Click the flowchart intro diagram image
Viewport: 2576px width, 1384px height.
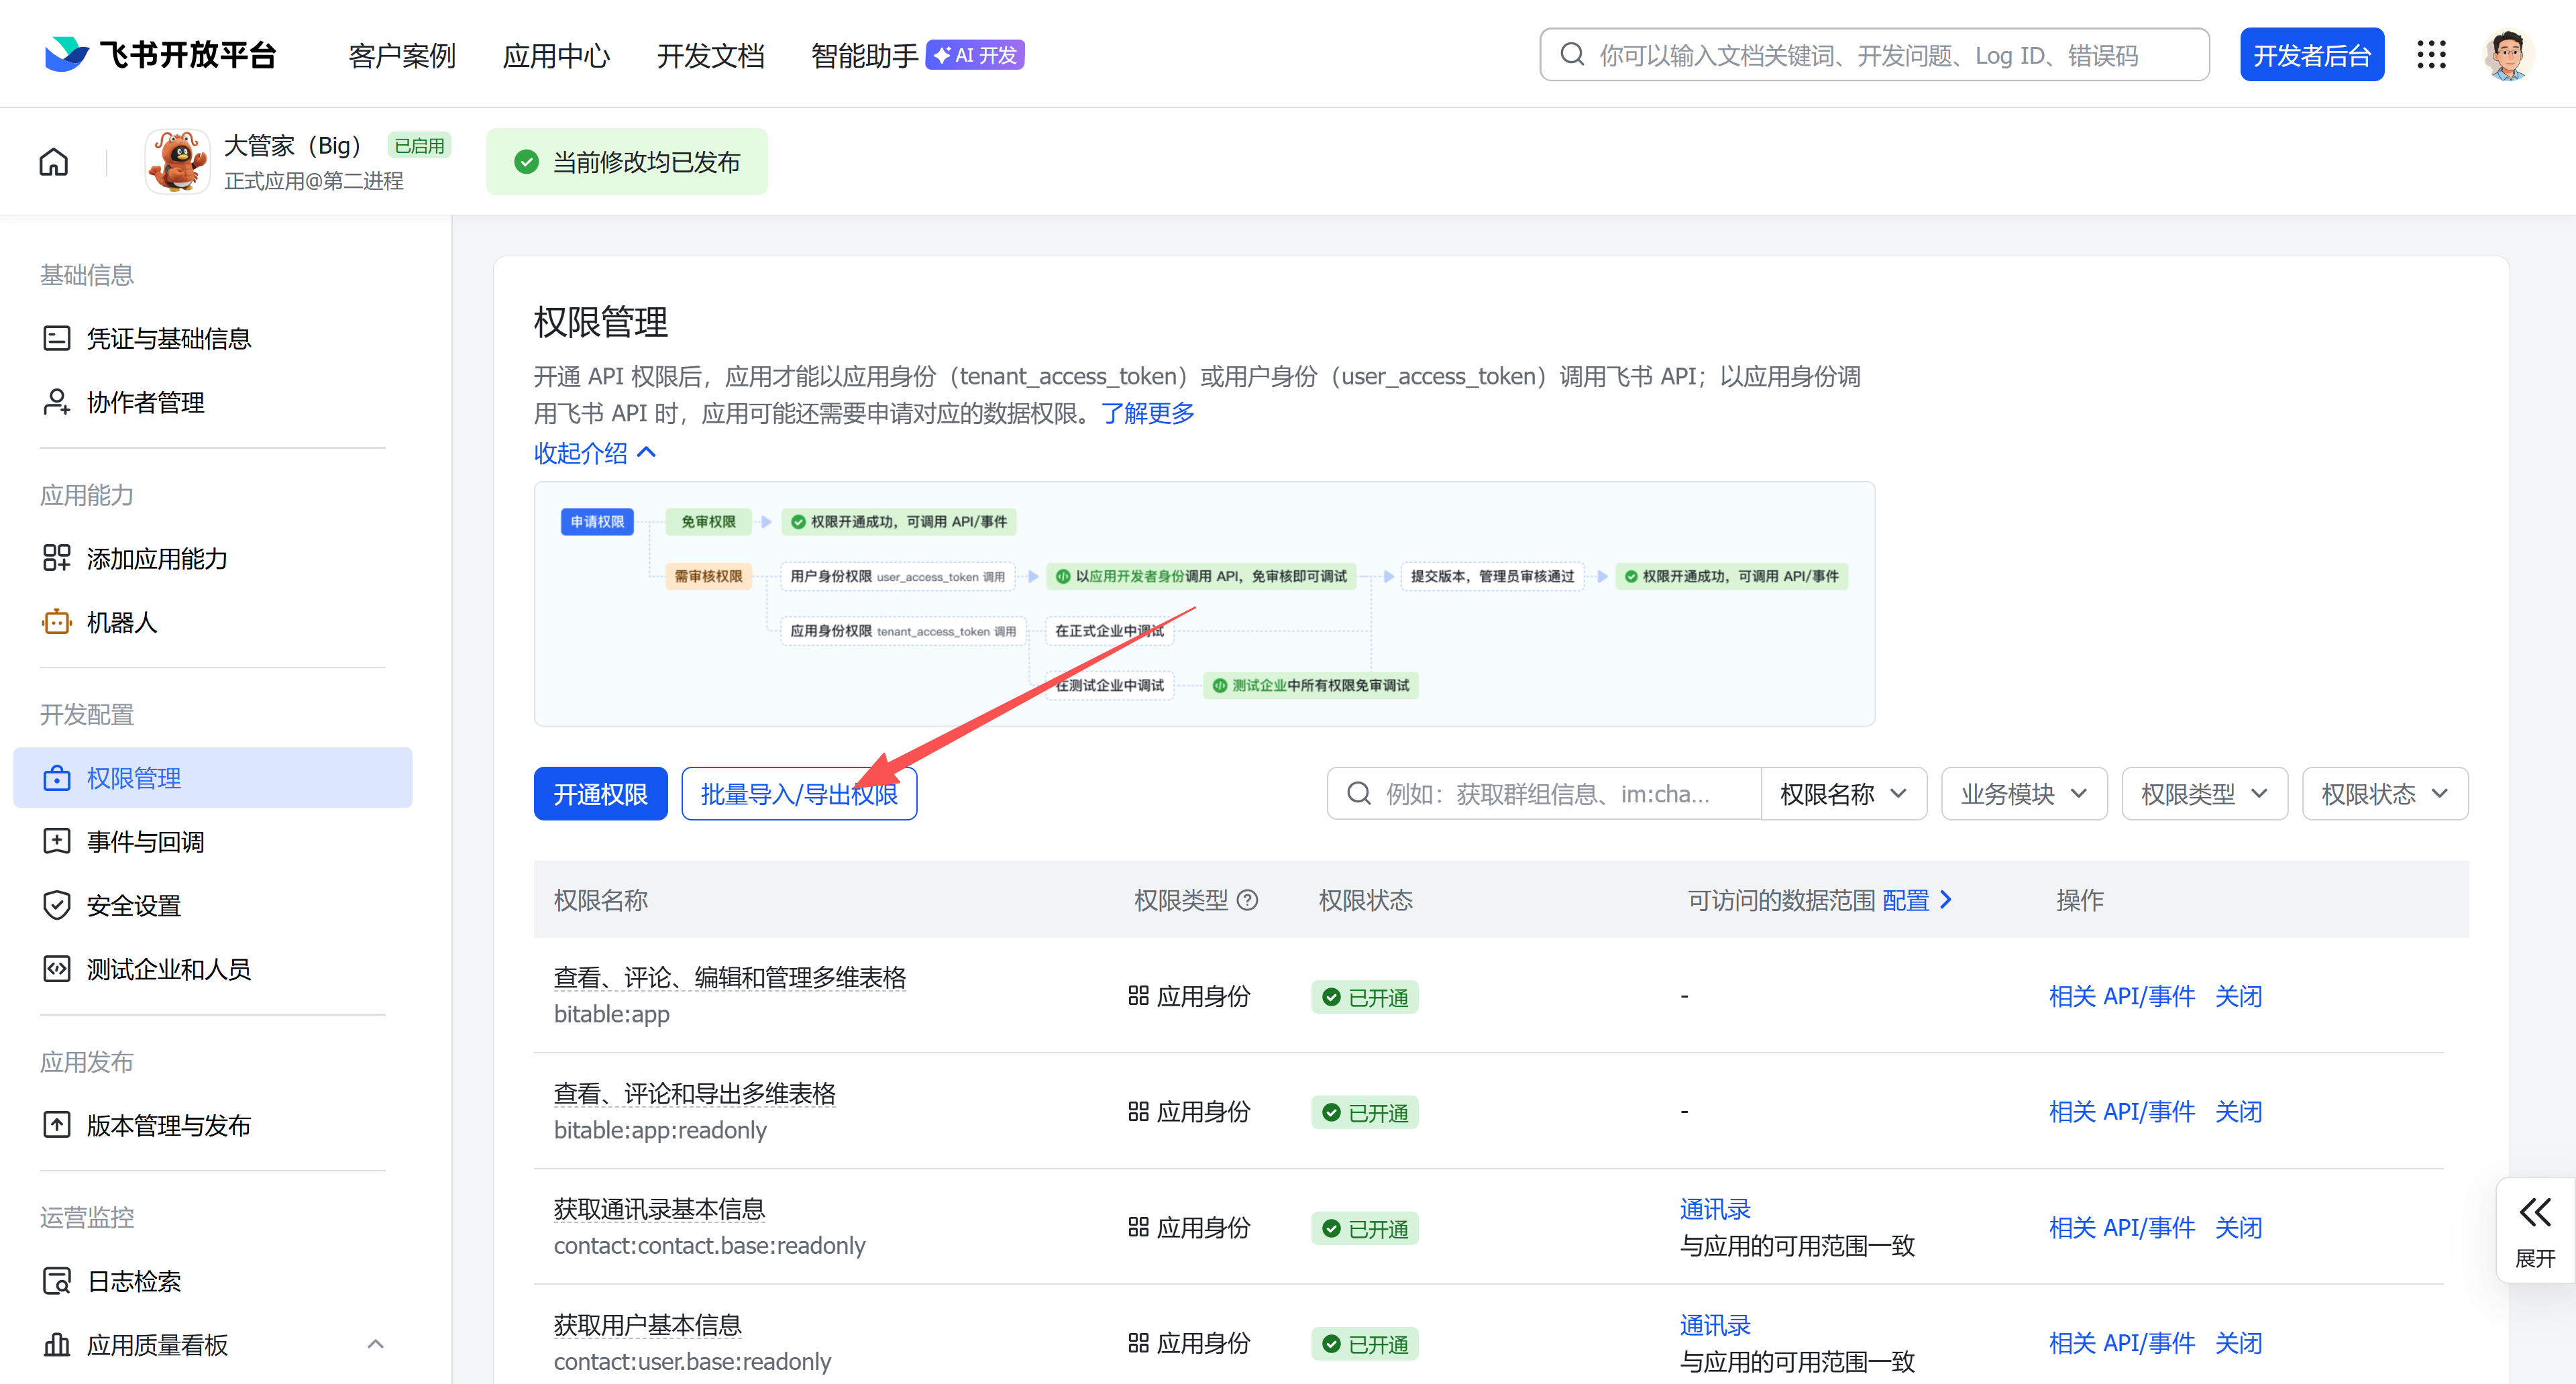(x=1204, y=604)
